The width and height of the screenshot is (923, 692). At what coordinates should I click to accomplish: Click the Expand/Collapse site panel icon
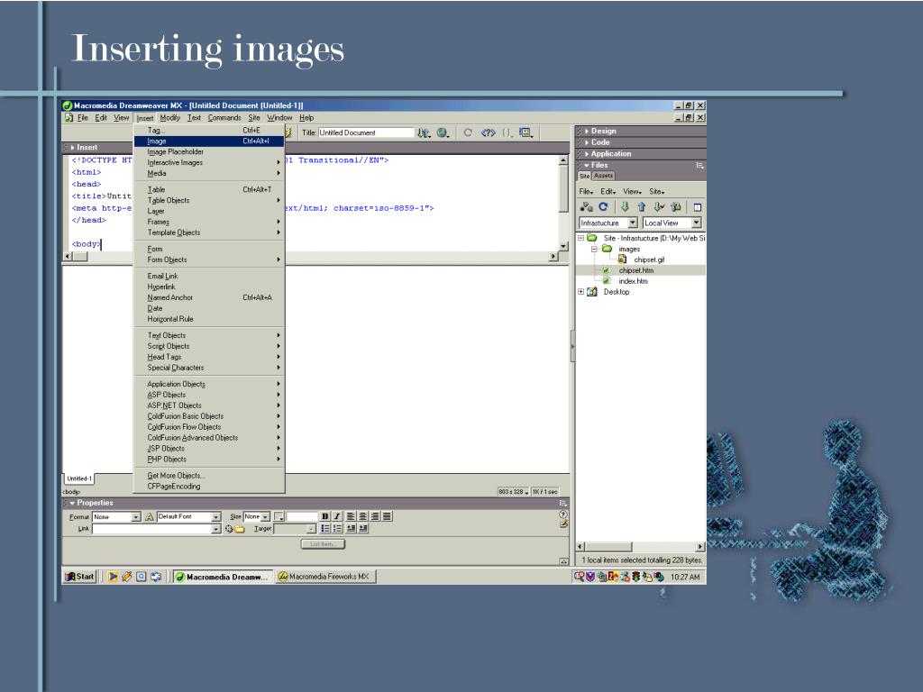pyautogui.click(x=698, y=207)
